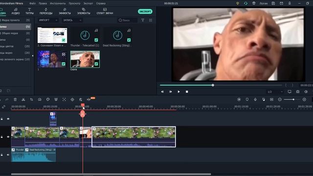Viewport: 313px width, 176px height.
Task: Click the lightbulb tips icon in title bar
Action: tap(238, 3)
